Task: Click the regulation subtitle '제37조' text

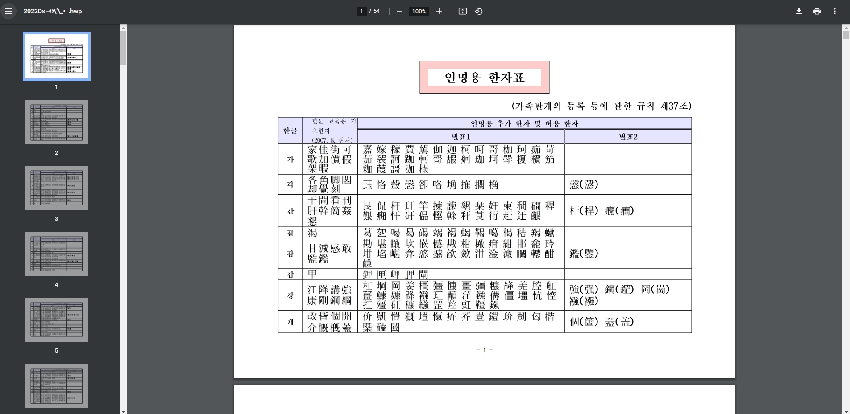Action: coord(674,106)
